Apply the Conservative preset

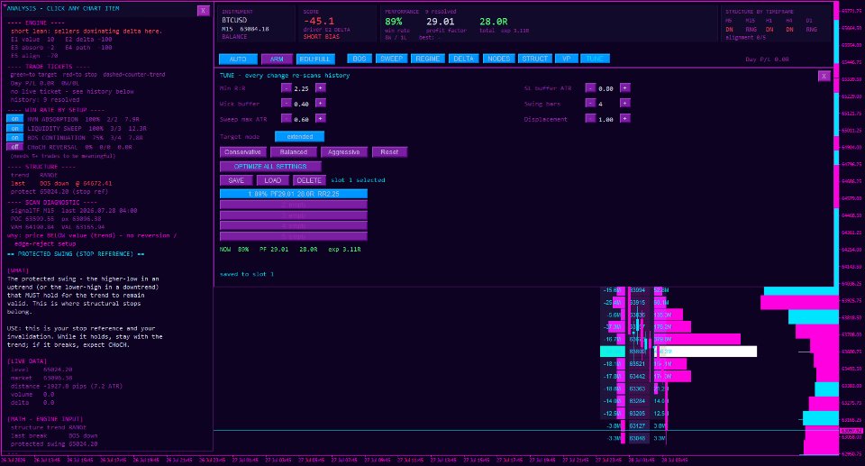(x=242, y=151)
